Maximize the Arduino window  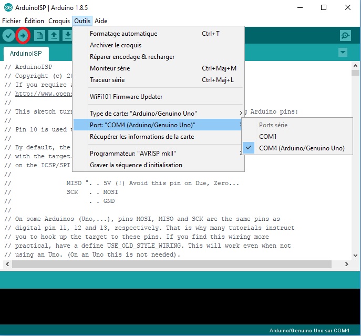(324, 7)
